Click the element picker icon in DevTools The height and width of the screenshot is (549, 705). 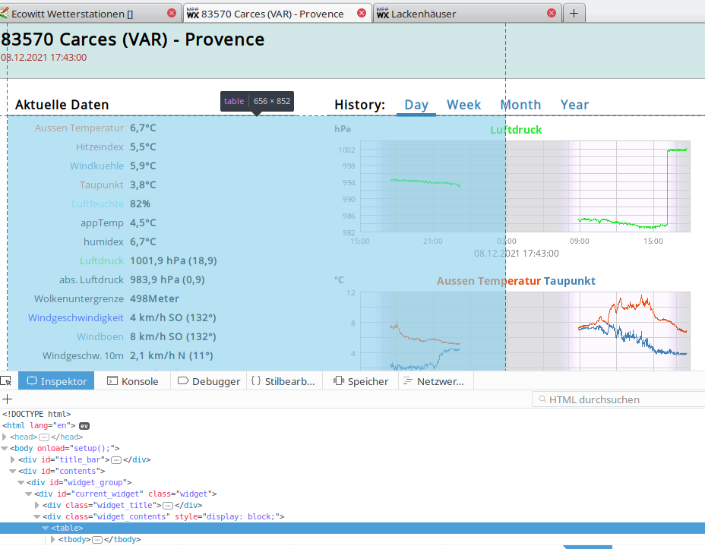[x=6, y=381]
